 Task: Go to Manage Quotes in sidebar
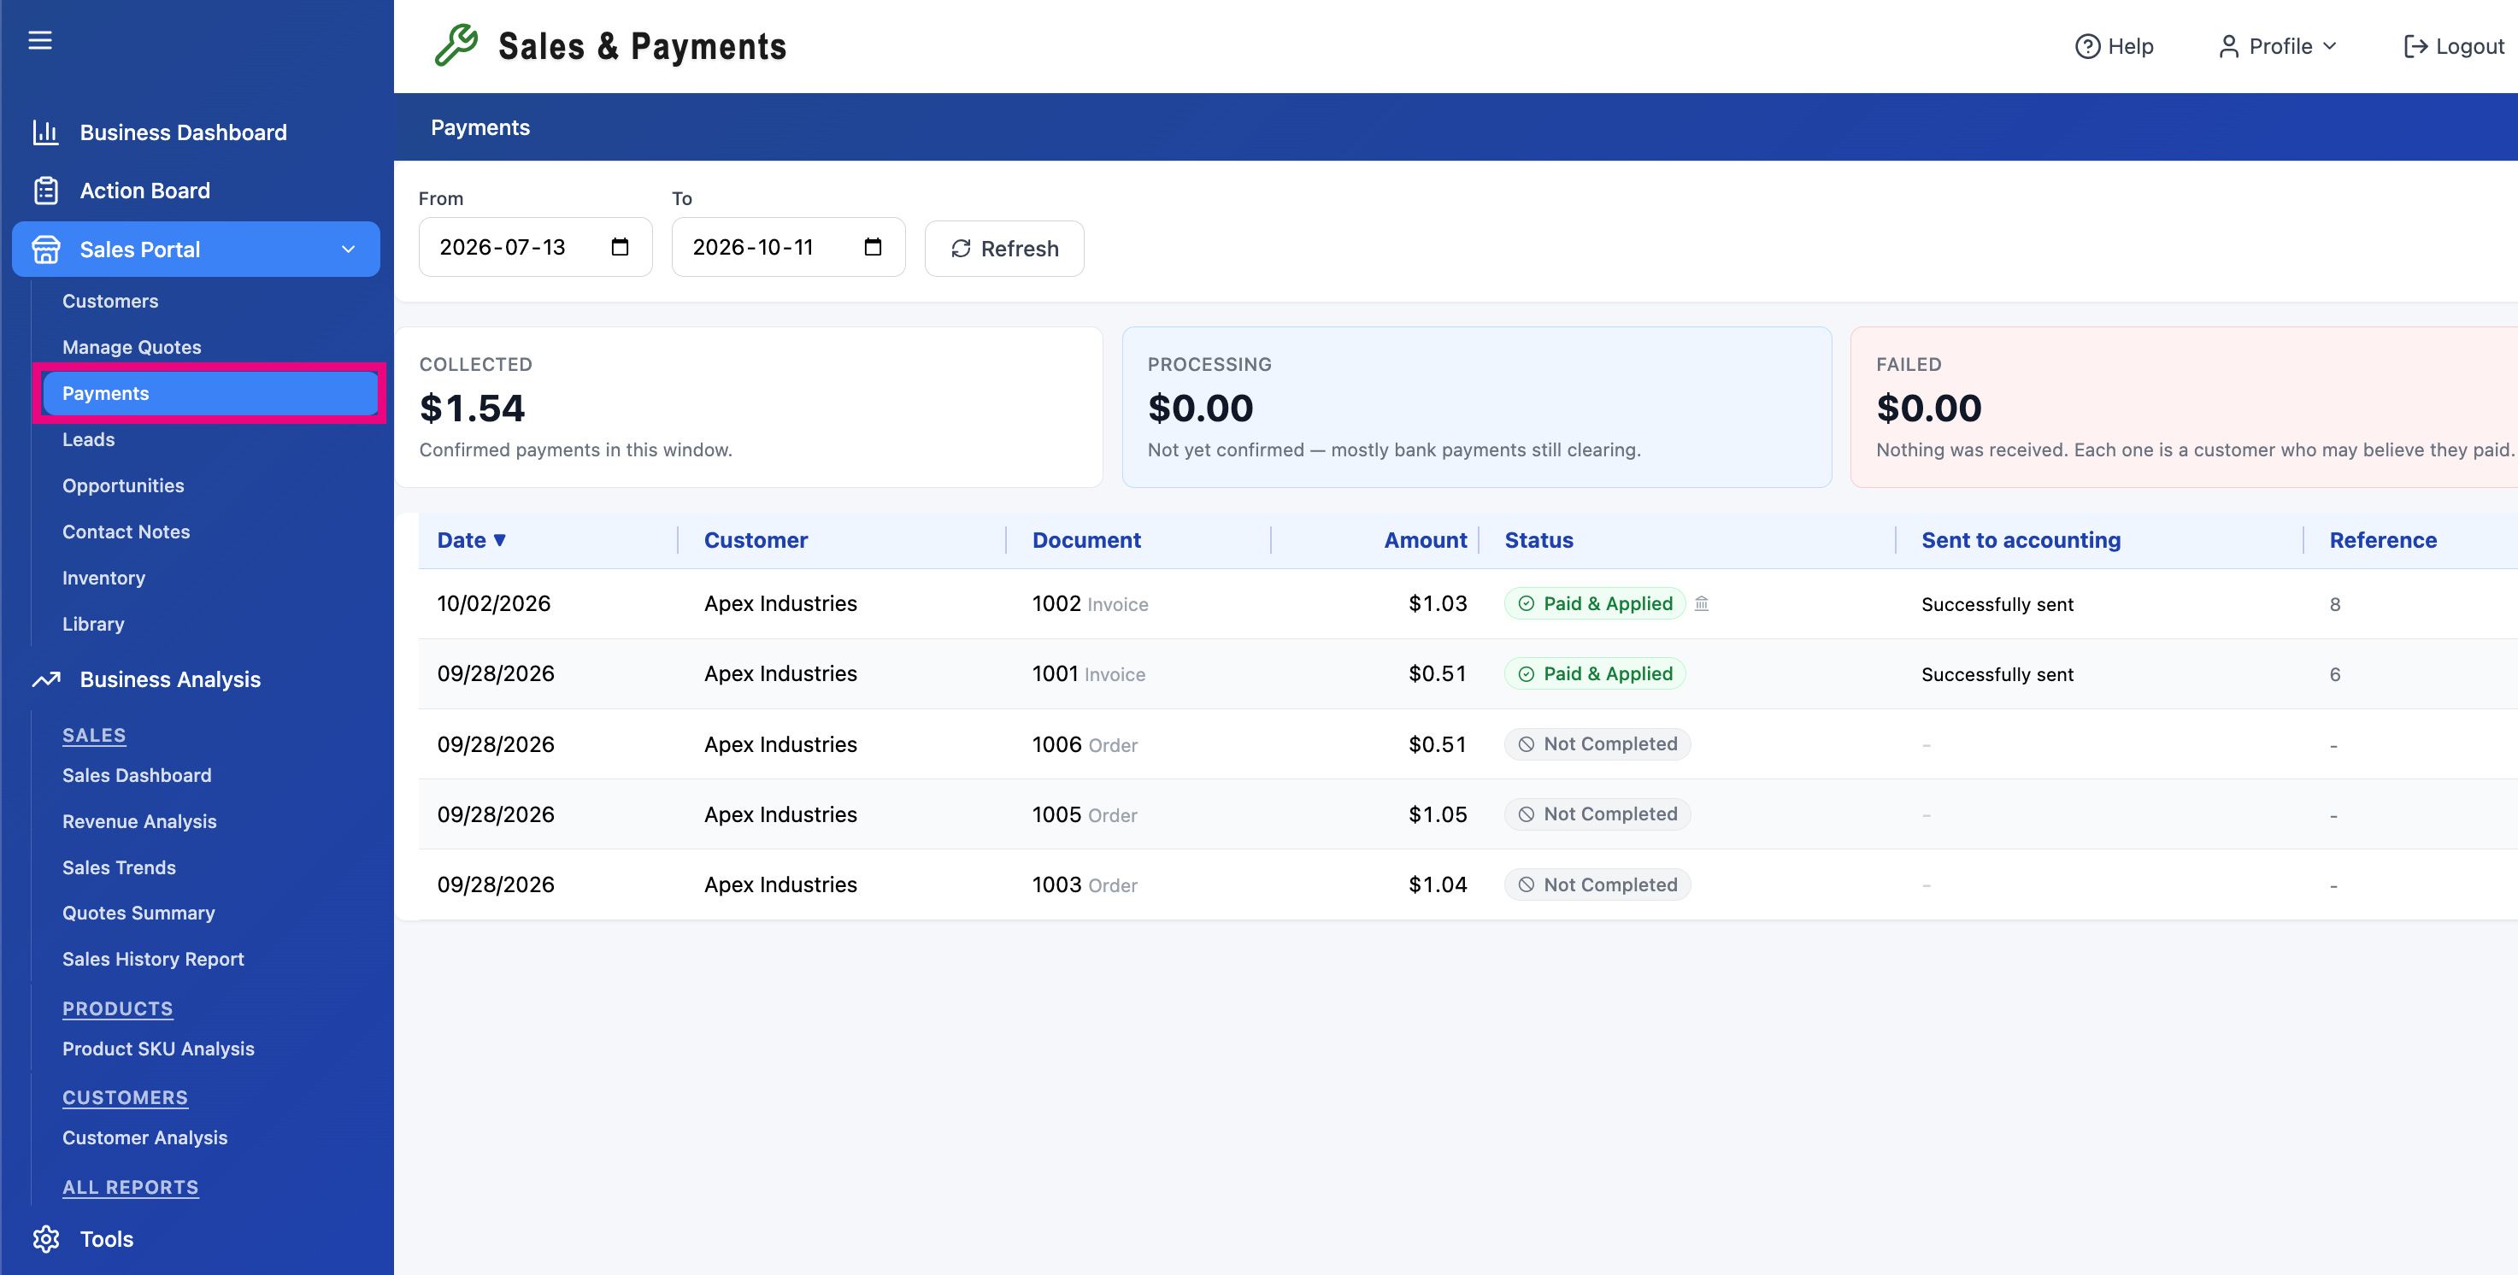tap(132, 347)
